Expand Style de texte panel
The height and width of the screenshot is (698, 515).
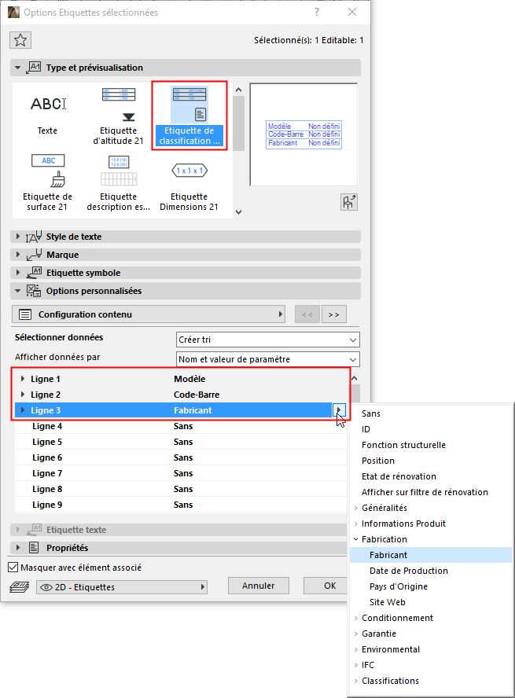[18, 237]
